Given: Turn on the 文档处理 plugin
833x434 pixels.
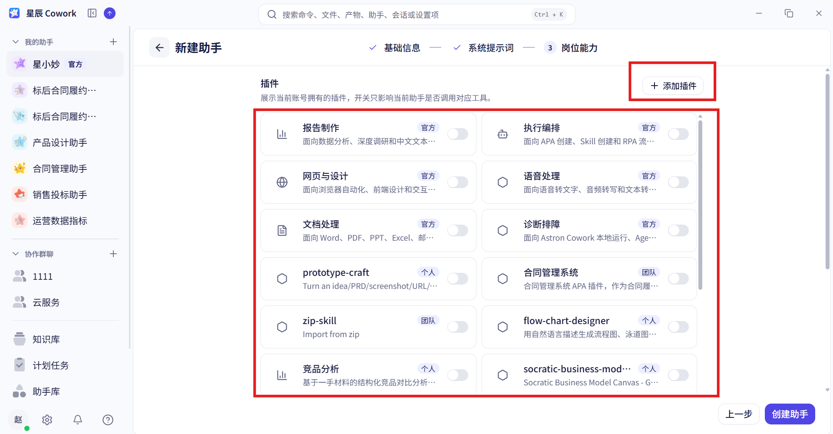Looking at the screenshot, I should click(458, 231).
